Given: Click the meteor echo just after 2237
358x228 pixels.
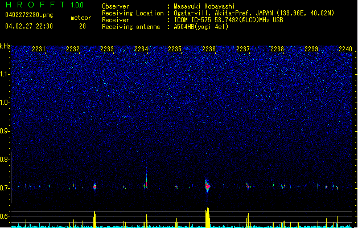Looking at the screenshot, I should pyautogui.click(x=248, y=186).
